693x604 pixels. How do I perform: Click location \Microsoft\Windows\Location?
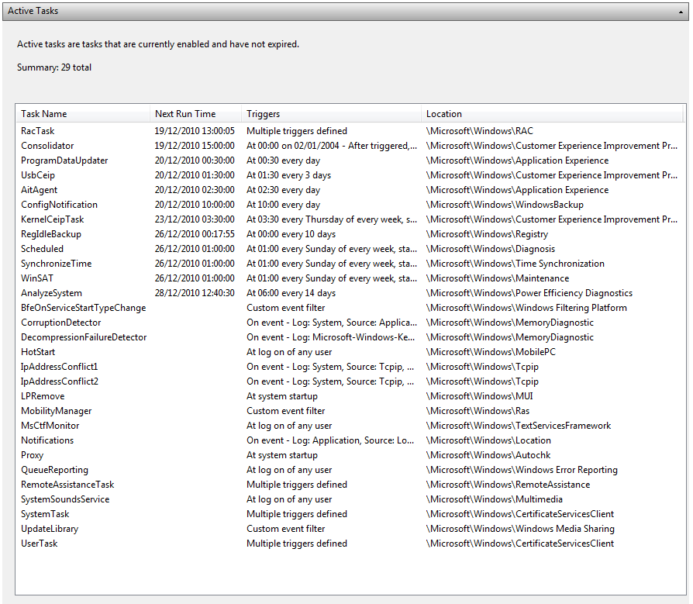[x=488, y=440]
